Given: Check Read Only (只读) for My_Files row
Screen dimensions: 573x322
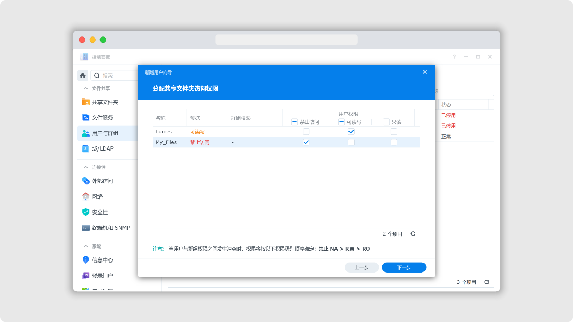Looking at the screenshot, I should [x=394, y=142].
